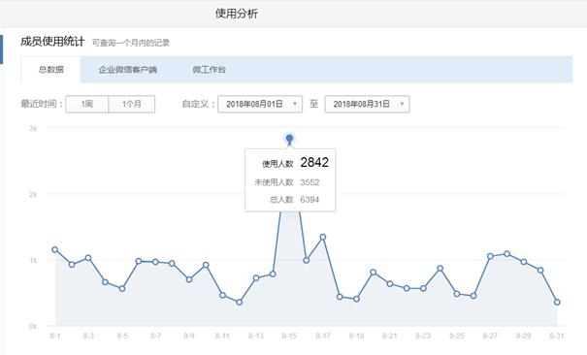Click the 8-5 data point on chart
The image size is (587, 355).
[x=122, y=288]
